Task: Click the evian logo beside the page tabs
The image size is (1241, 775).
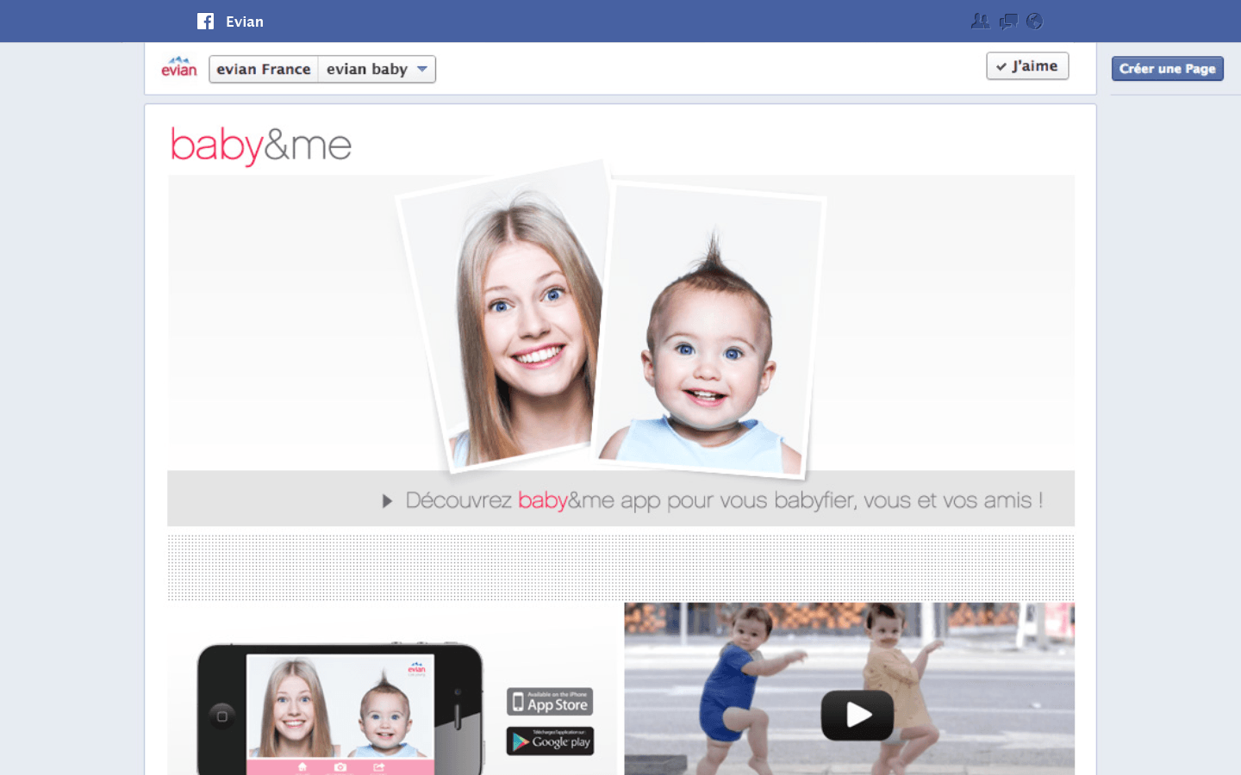Action: [179, 67]
